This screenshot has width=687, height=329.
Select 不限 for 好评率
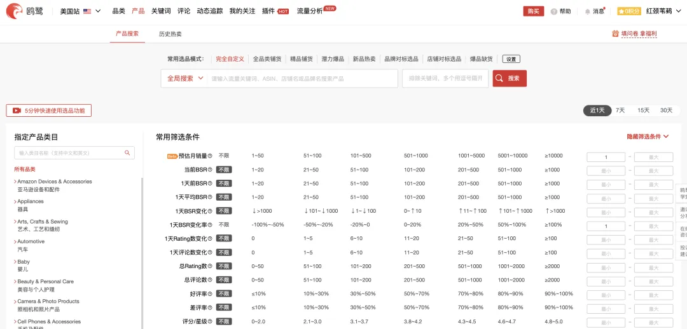point(224,293)
